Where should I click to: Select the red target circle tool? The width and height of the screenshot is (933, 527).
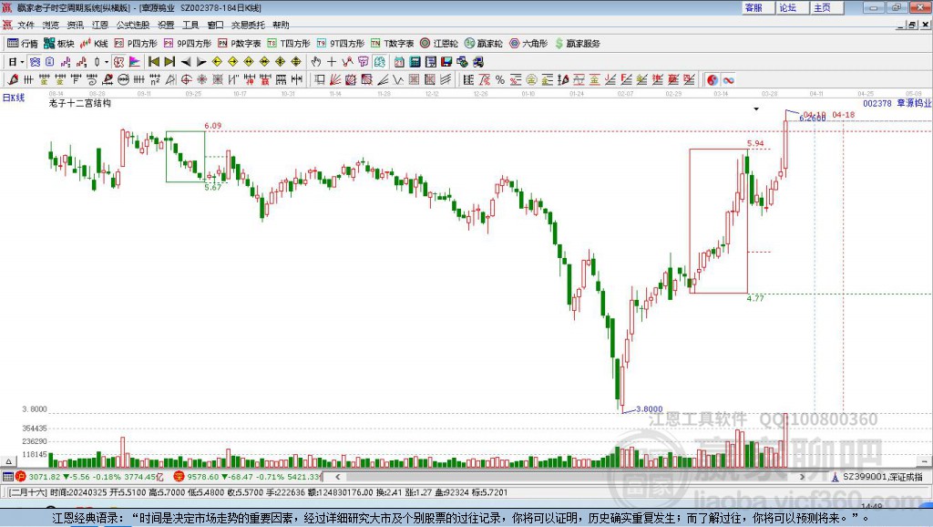tap(186, 80)
